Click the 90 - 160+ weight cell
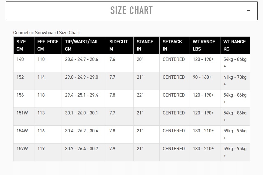 pyautogui.click(x=202, y=77)
